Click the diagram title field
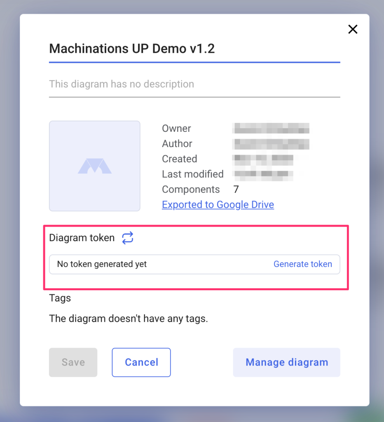The height and width of the screenshot is (422, 384). pos(194,49)
